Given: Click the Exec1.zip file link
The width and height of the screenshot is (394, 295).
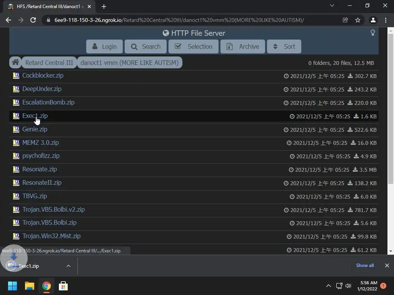Looking at the screenshot, I should click(x=35, y=116).
